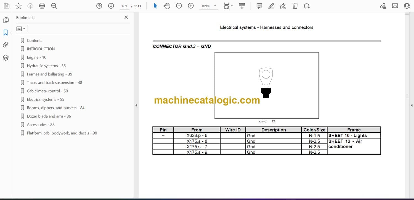The height and width of the screenshot is (200, 414).
Task: Open the Electrical systems - 55 bookmark
Action: pos(45,99)
